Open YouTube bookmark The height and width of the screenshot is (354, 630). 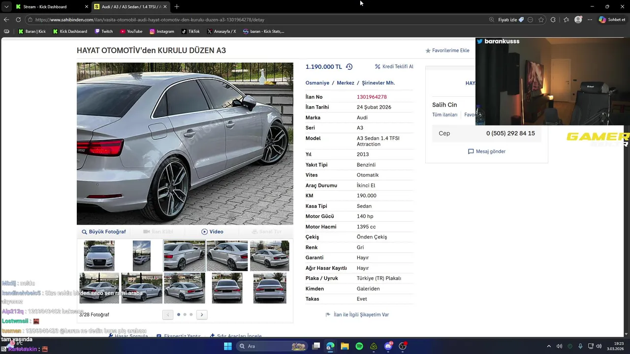tap(131, 31)
